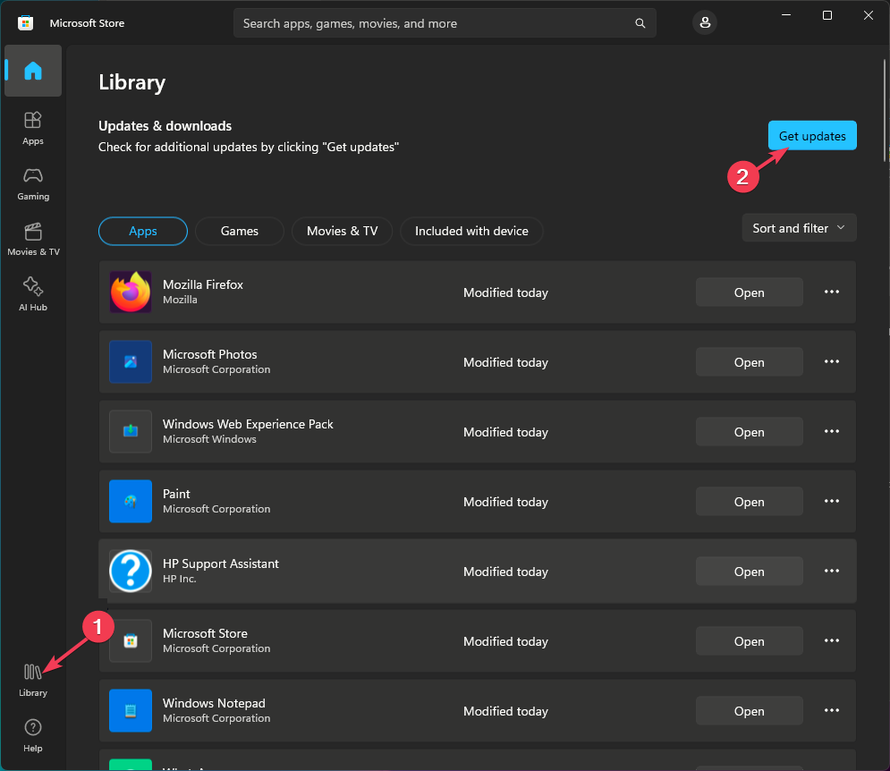Screen dimensions: 890x771
Task: Open Paint with its Open button
Action: pyautogui.click(x=750, y=502)
